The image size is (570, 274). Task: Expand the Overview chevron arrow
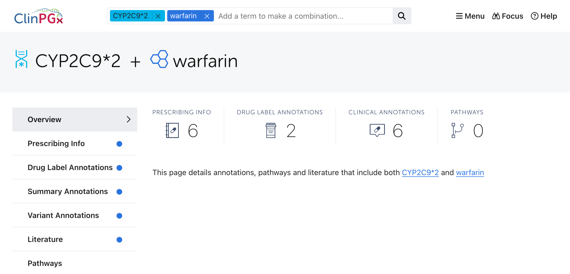point(129,119)
